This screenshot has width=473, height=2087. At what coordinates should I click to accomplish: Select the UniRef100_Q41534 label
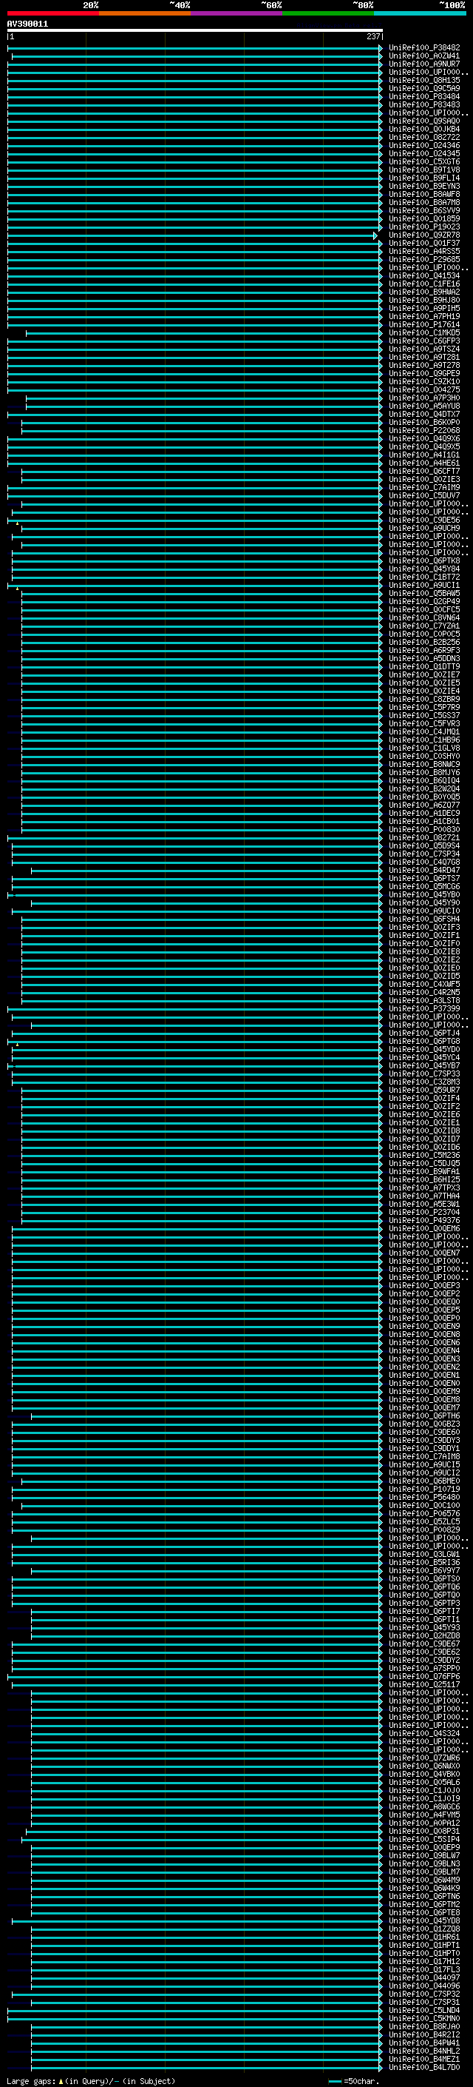[424, 276]
